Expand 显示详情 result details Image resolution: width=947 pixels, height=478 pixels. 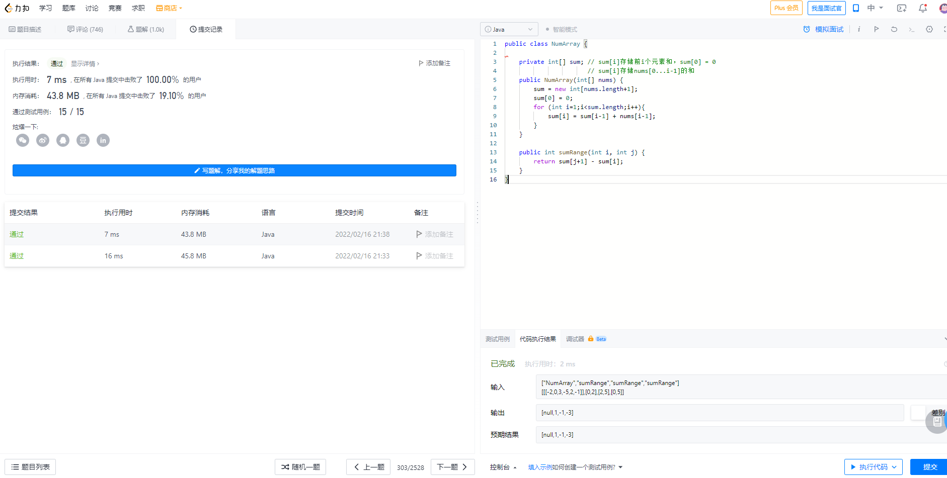coord(85,64)
